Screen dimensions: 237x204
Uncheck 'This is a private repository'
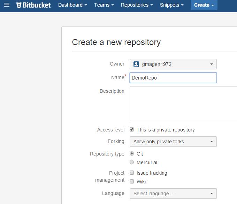click(132, 129)
